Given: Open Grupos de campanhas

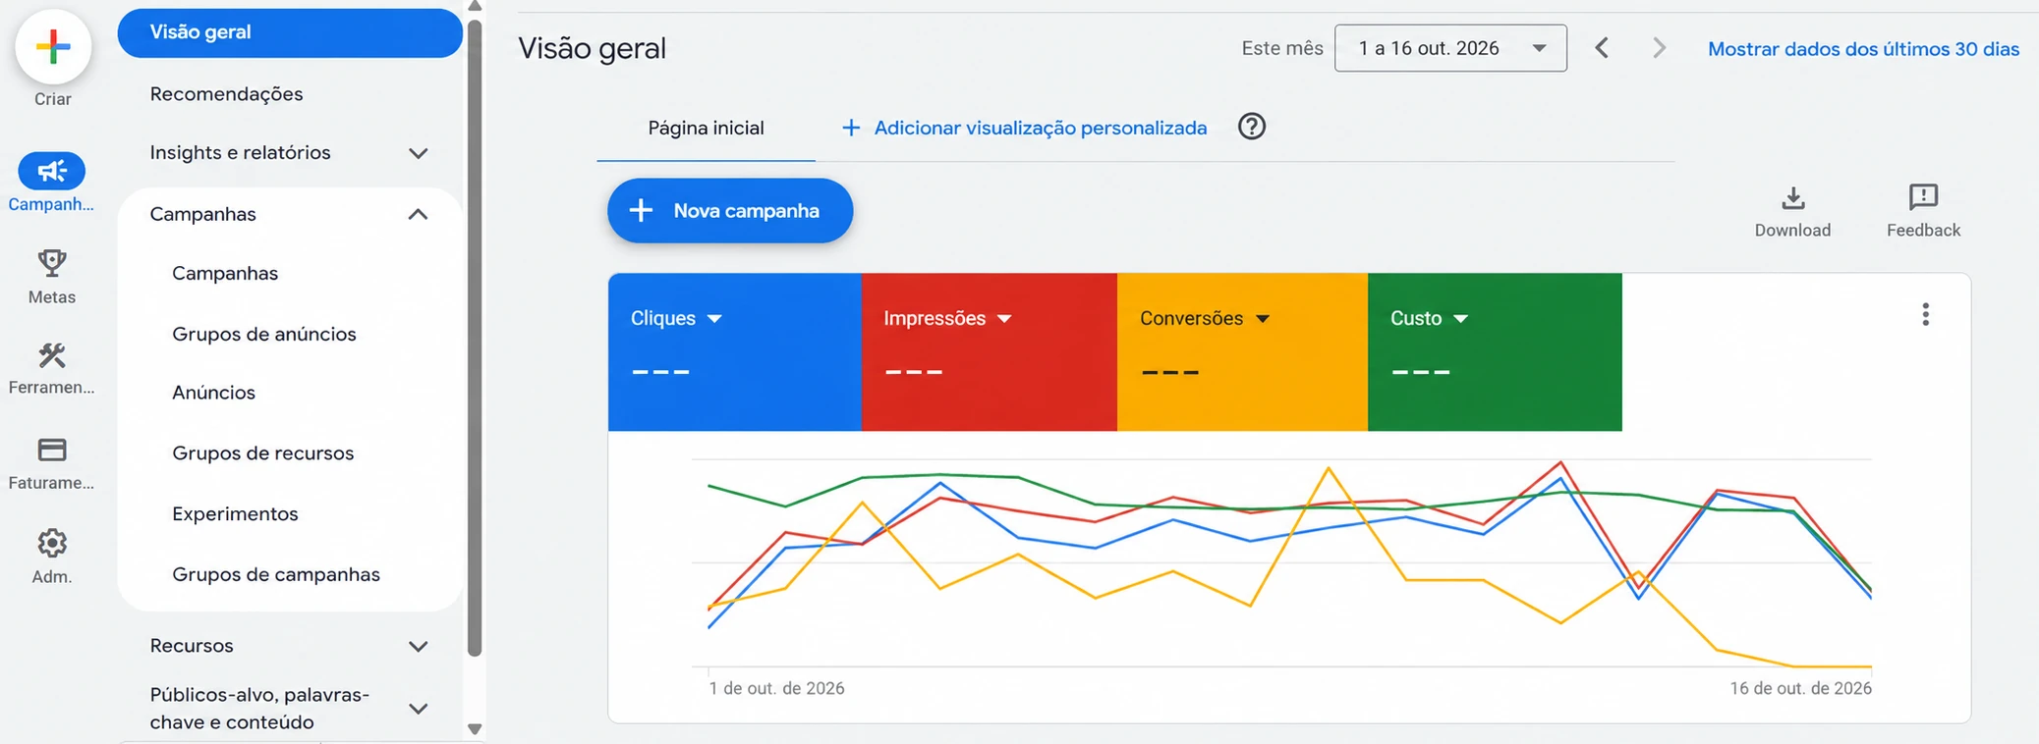Looking at the screenshot, I should [x=276, y=575].
